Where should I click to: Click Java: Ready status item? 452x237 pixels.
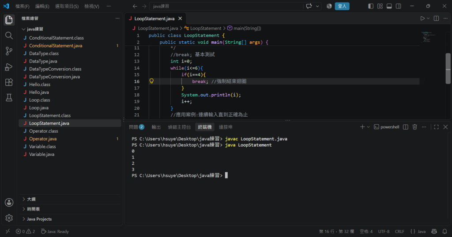pos(55,232)
